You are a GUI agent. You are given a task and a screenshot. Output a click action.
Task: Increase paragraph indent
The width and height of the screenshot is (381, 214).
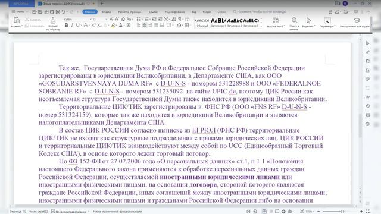(160, 19)
